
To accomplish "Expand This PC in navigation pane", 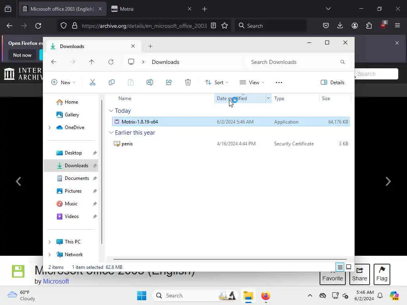I will pyautogui.click(x=50, y=242).
